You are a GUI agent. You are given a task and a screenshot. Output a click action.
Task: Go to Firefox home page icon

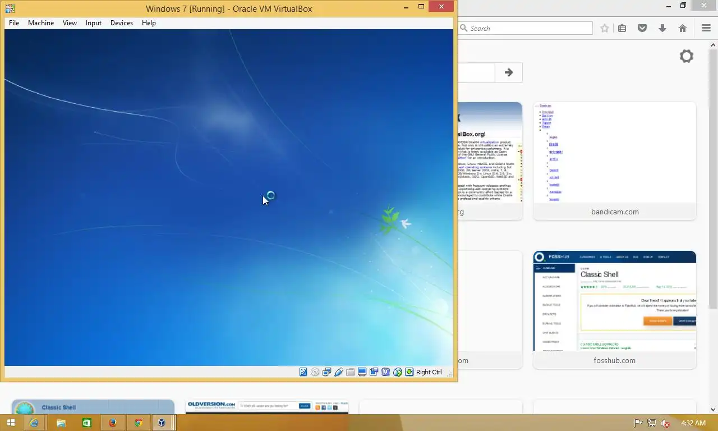point(683,28)
